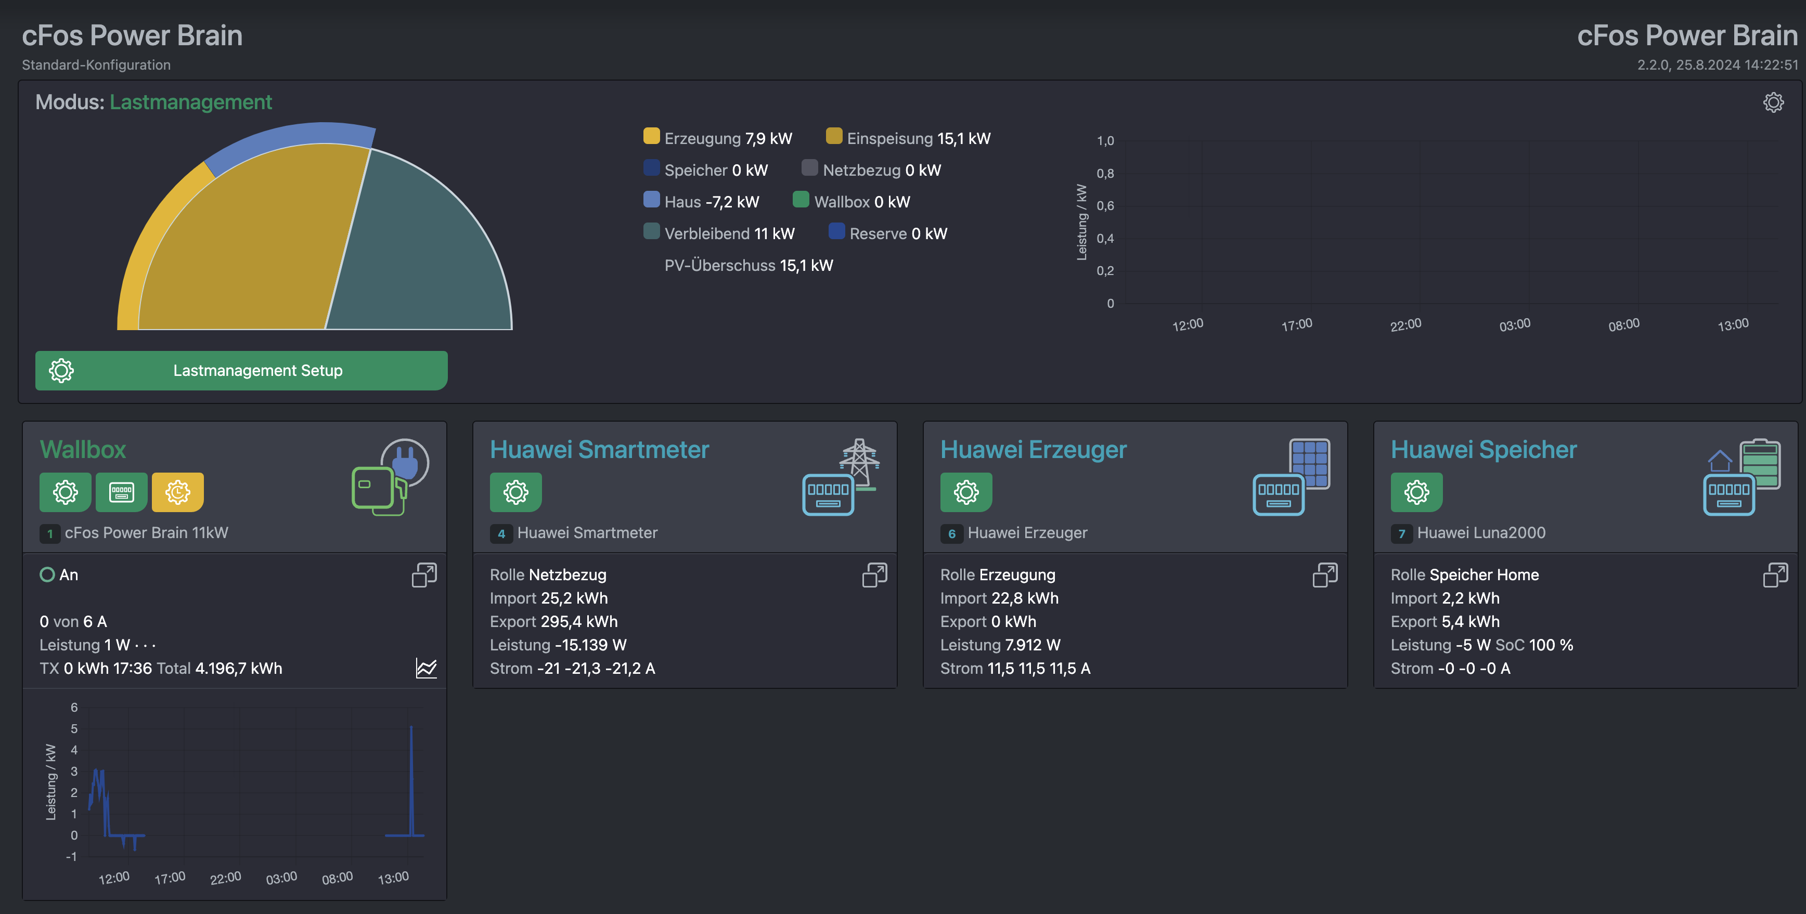Click 'cFos Power Brain 11kW' device name
1806x914 pixels.
coord(147,533)
